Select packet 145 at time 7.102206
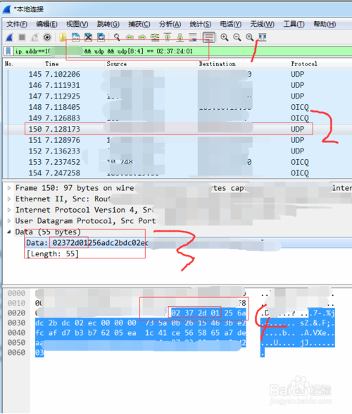The image size is (352, 414). pyautogui.click(x=177, y=74)
